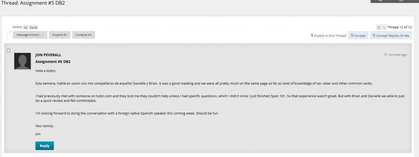Reply to Jon's post
419x157 pixels.
tap(45, 146)
